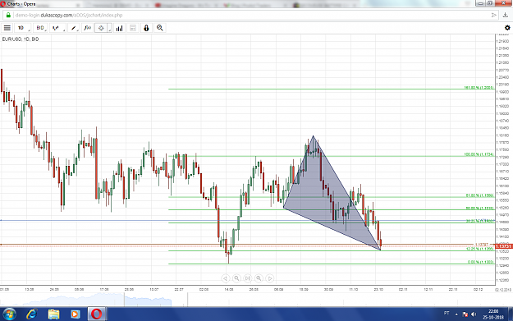Open Internet Explorer from taskbar

[32, 314]
